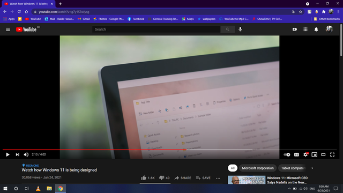The width and height of the screenshot is (343, 193).
Task: Open the Maps bookmark
Action: click(x=188, y=19)
